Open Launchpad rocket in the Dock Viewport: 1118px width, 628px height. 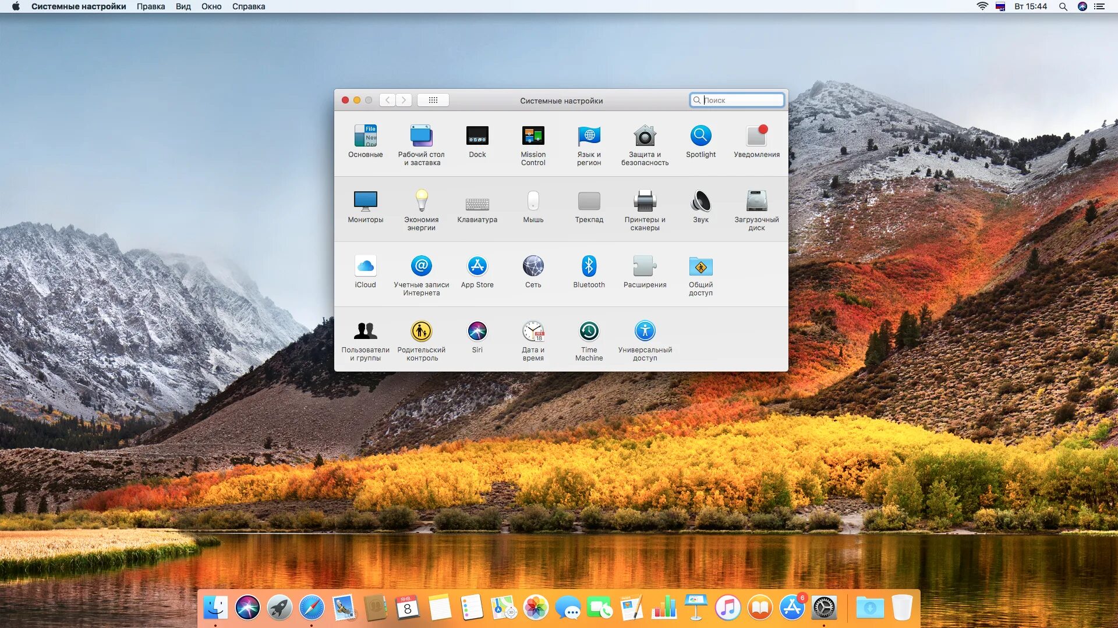tap(279, 608)
